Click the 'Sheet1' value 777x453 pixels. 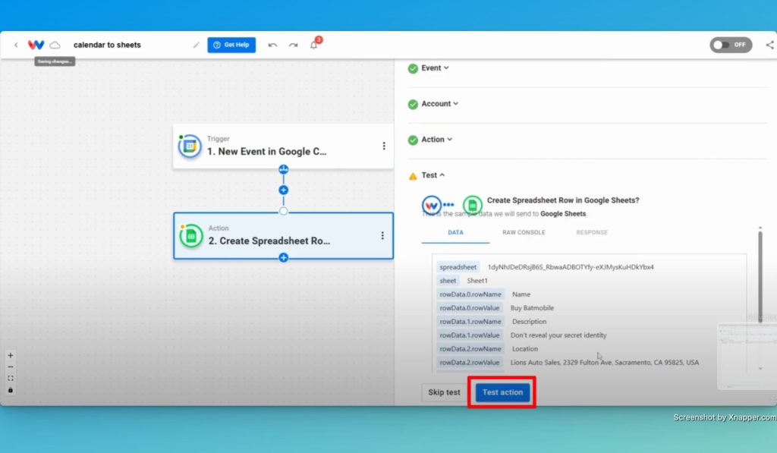[x=477, y=281]
